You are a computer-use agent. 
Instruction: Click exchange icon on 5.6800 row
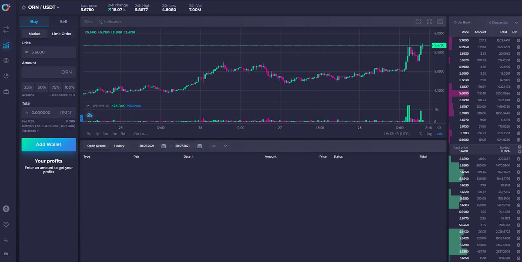tap(519, 93)
